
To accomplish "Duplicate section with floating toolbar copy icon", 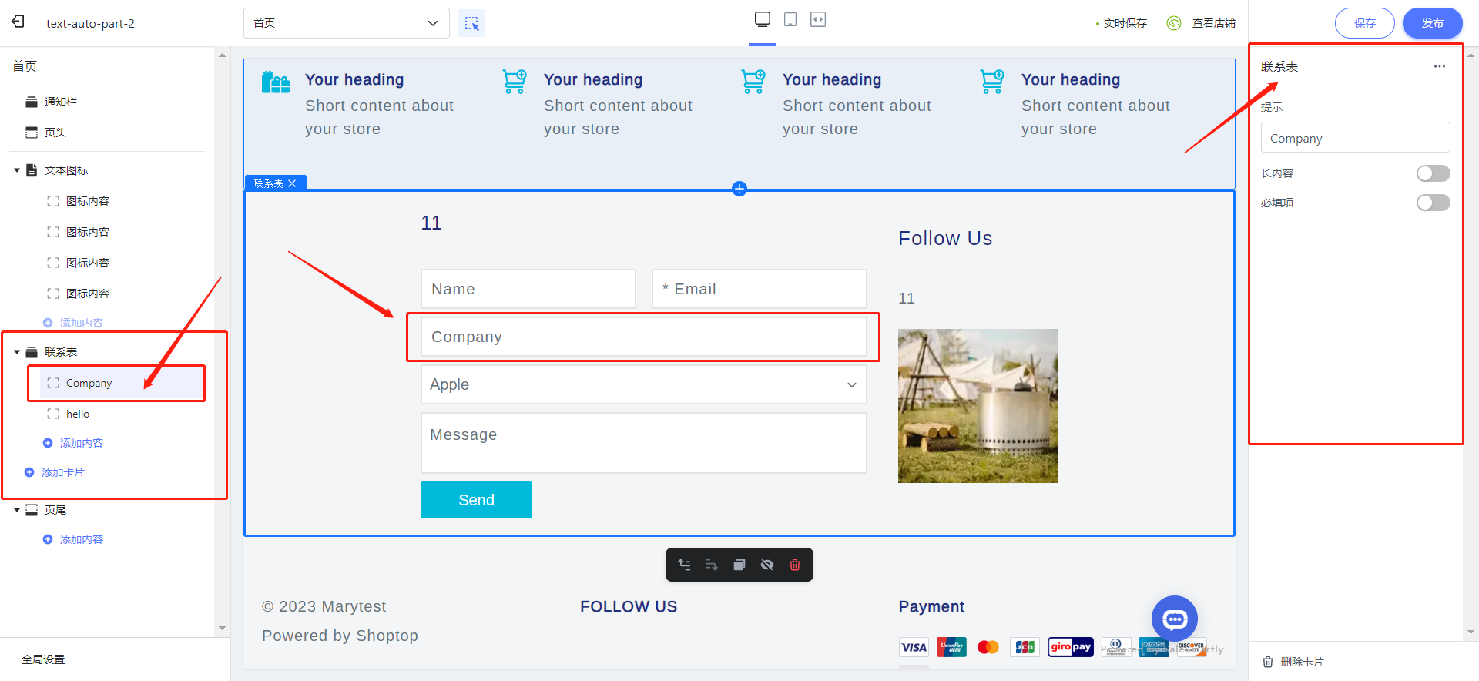I will (x=739, y=565).
